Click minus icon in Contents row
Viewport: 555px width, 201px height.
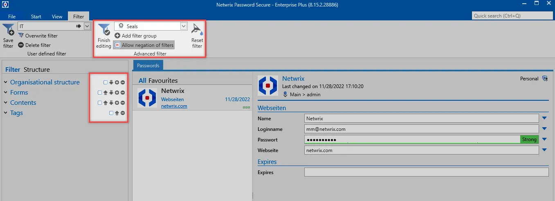[123, 103]
